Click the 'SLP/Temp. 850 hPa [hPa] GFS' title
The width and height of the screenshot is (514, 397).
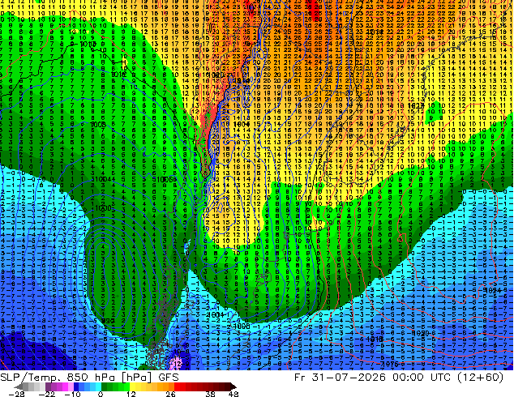(89, 378)
